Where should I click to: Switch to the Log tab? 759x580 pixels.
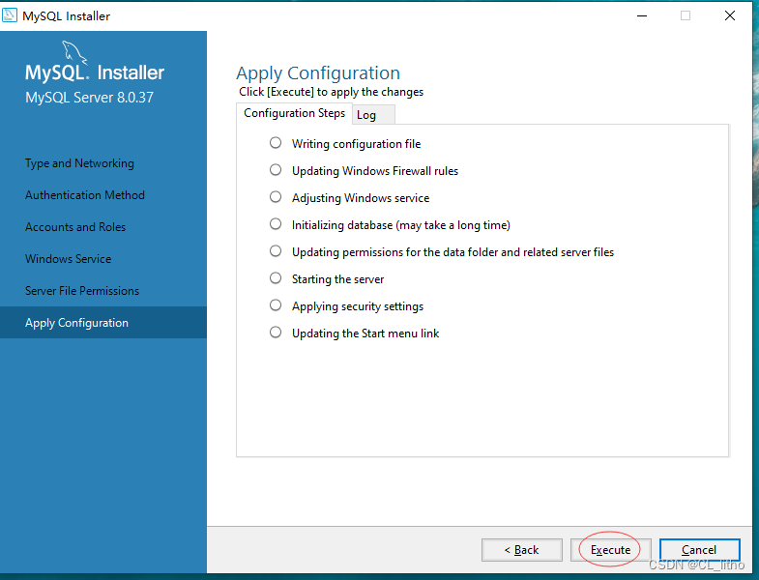pyautogui.click(x=373, y=115)
